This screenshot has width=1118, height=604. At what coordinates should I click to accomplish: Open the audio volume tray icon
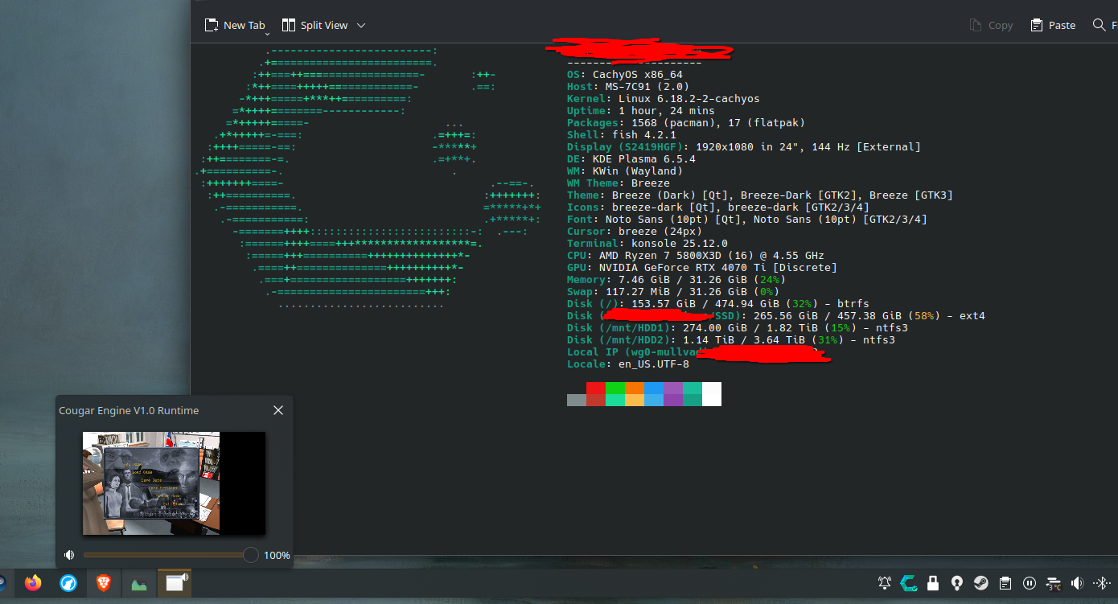tap(1078, 583)
